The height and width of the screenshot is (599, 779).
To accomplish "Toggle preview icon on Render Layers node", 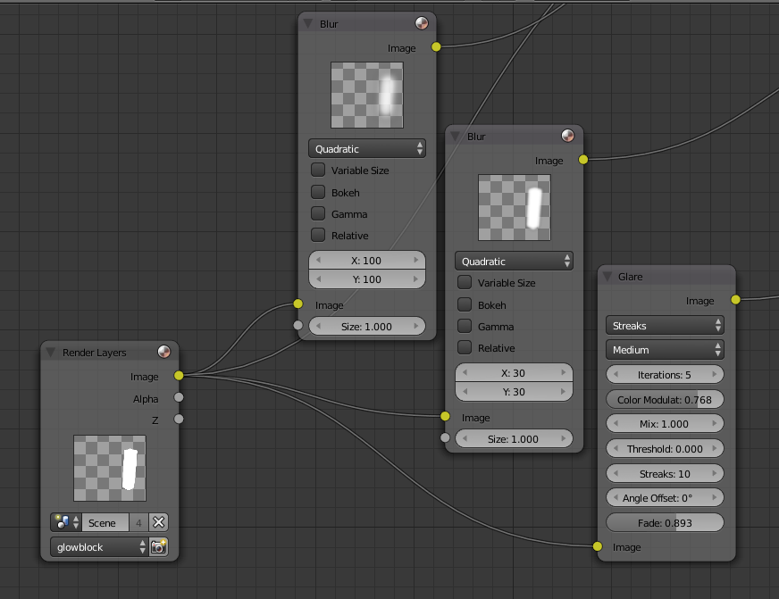I will (x=164, y=352).
